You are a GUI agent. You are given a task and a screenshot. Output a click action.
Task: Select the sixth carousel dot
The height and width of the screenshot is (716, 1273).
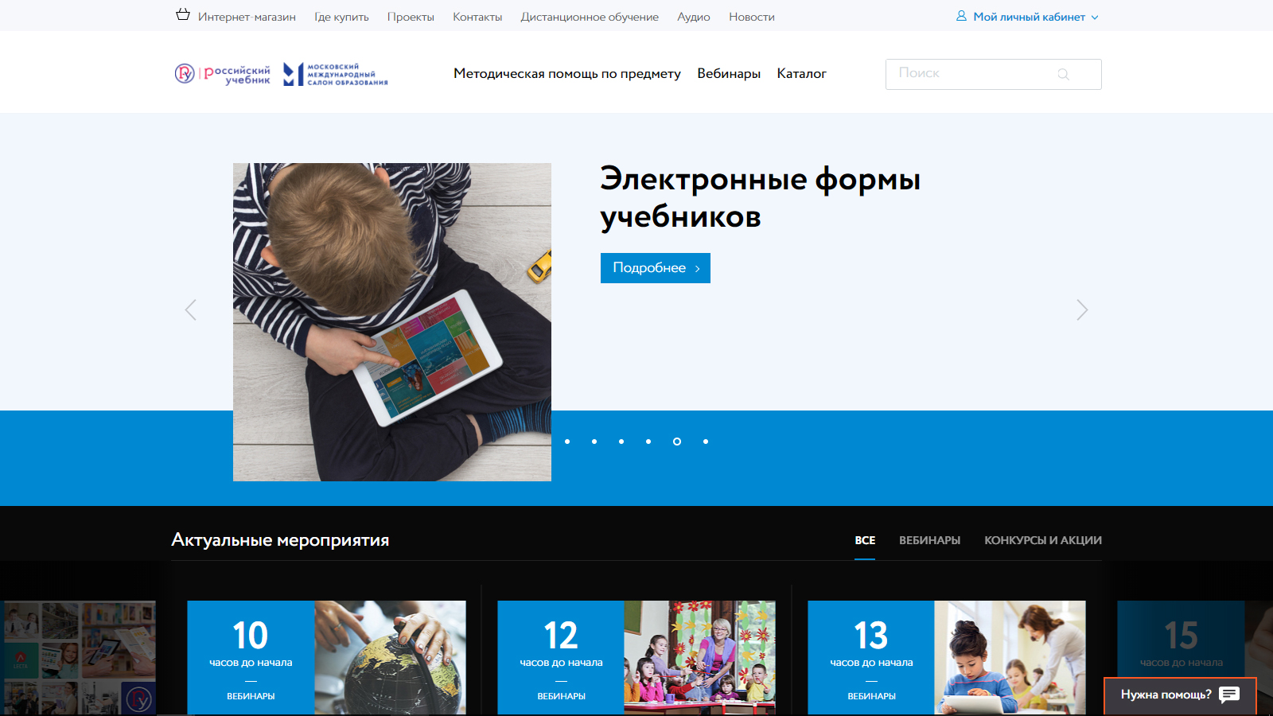pos(706,442)
